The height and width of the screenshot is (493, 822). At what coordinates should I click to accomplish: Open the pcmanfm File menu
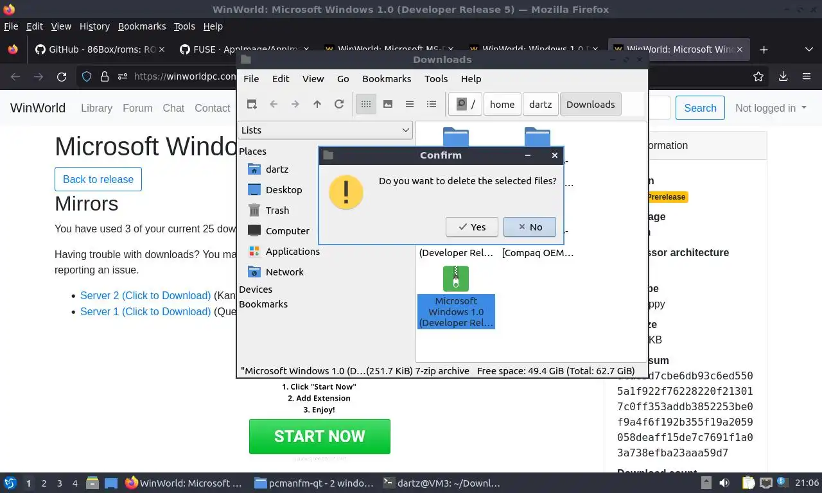(251, 78)
